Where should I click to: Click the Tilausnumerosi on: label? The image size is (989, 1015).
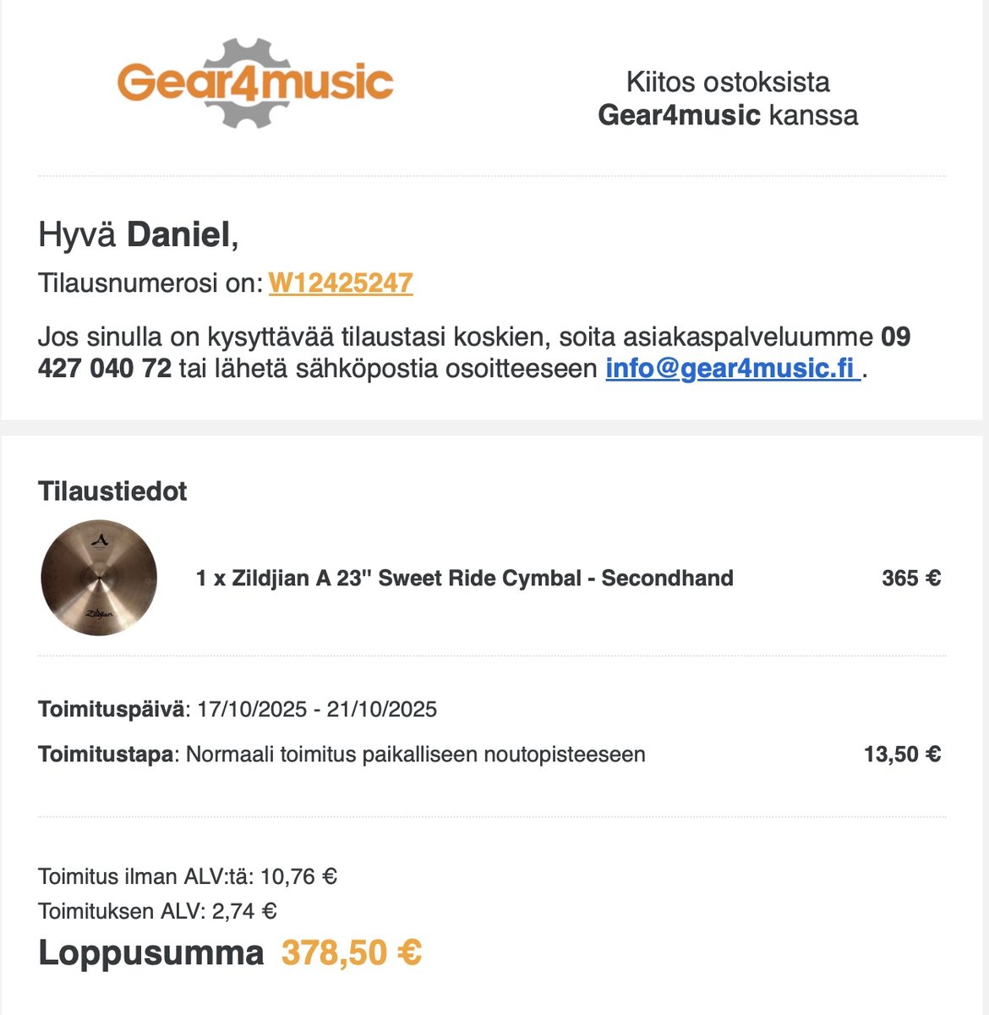[150, 283]
